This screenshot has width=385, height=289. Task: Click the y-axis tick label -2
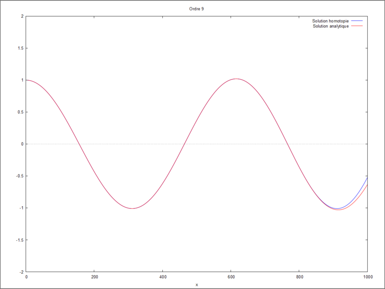coord(22,272)
